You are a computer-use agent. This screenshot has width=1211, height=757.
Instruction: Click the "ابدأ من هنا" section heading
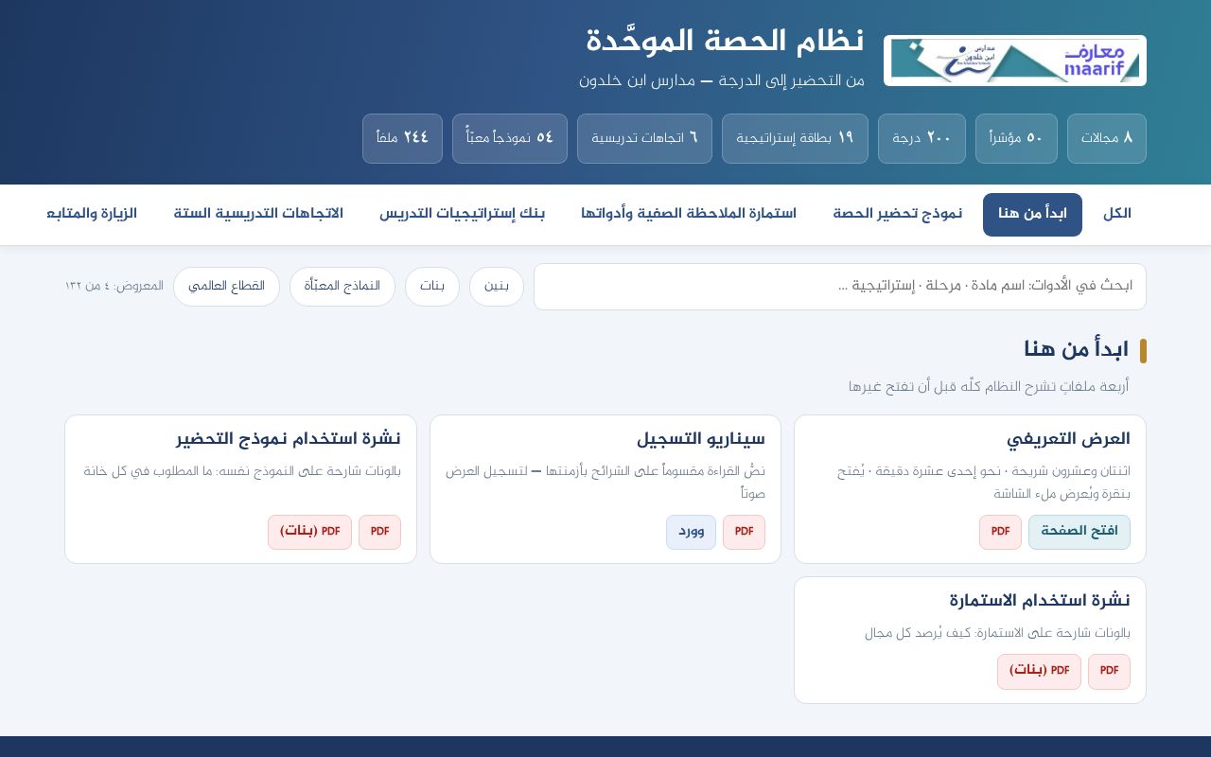[x=1076, y=350]
